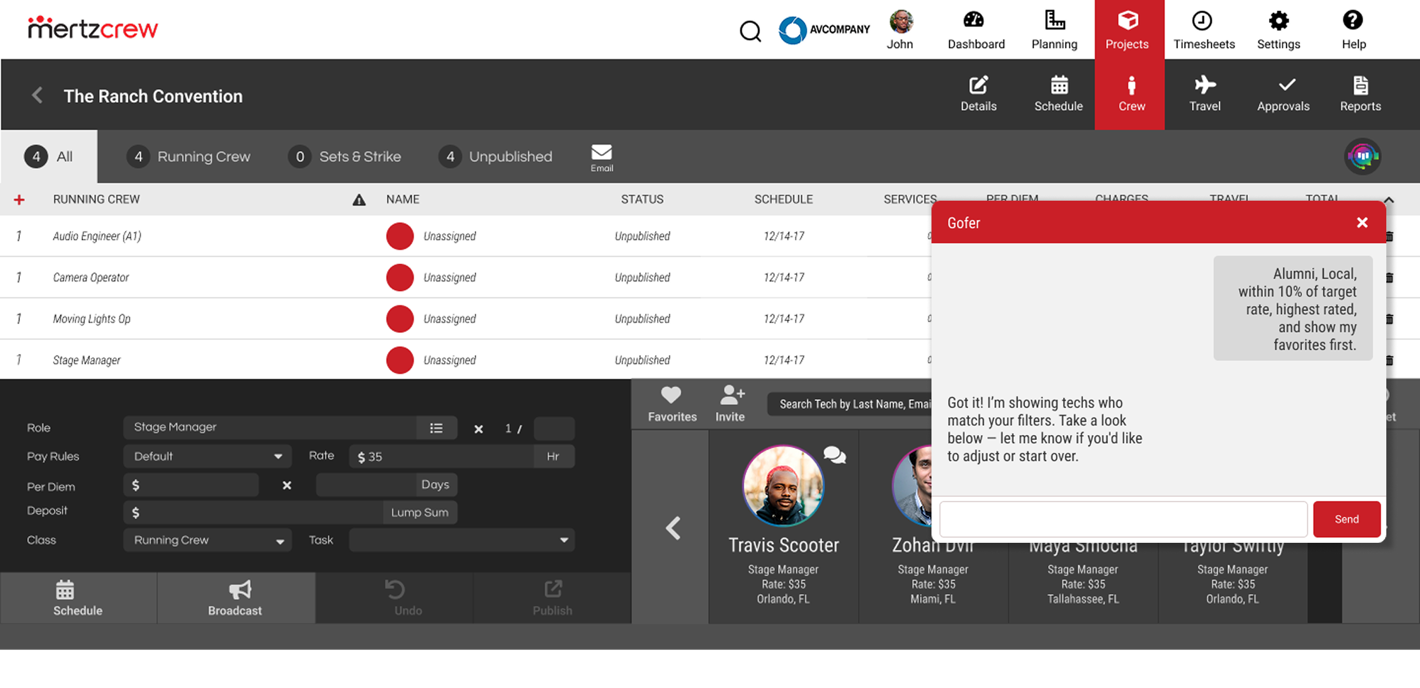Open Travel via the airplane icon

click(1204, 93)
